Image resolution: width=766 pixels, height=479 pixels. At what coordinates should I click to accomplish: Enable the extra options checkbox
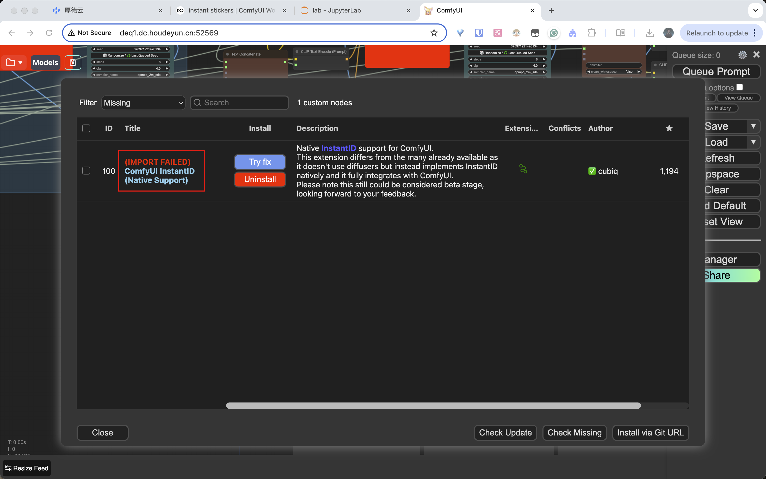740,87
